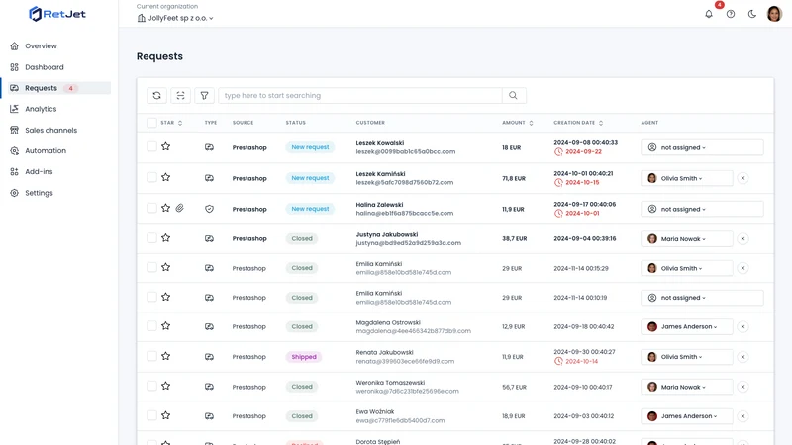Open agent dropdown on 2024-11-14 00:15:29 row

[687, 268]
